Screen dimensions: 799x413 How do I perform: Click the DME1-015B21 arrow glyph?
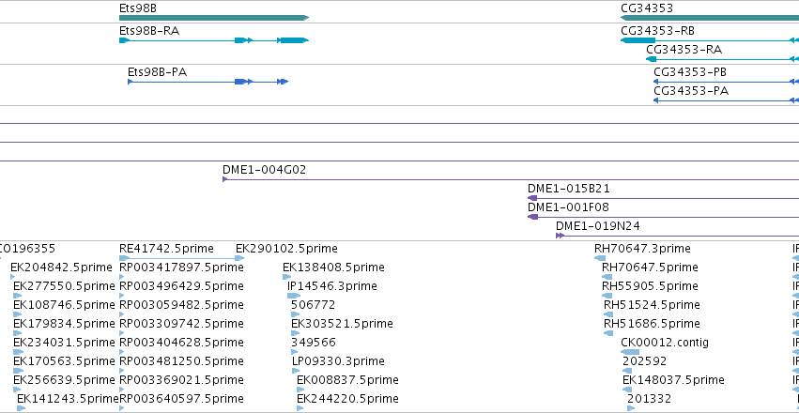tap(532, 198)
